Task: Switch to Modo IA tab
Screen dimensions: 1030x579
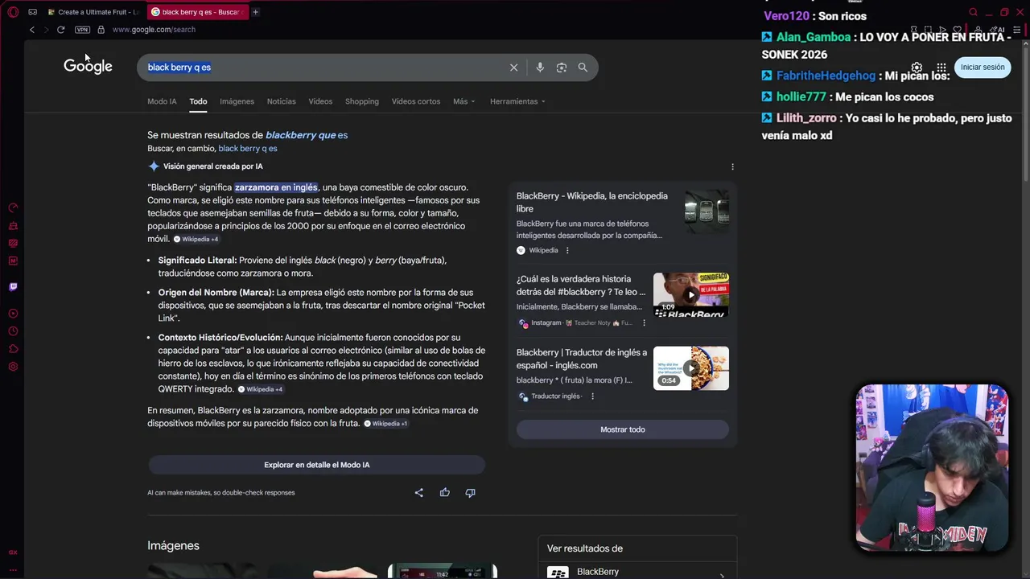Action: (162, 101)
